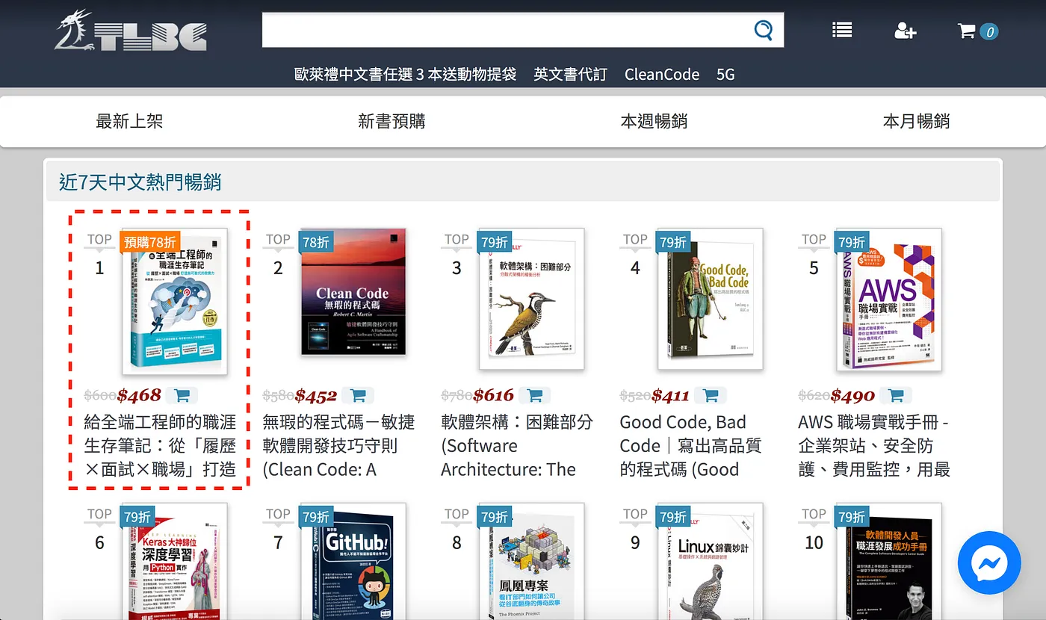
Task: Open the 鳳凰專案 book cover
Action: (531, 562)
